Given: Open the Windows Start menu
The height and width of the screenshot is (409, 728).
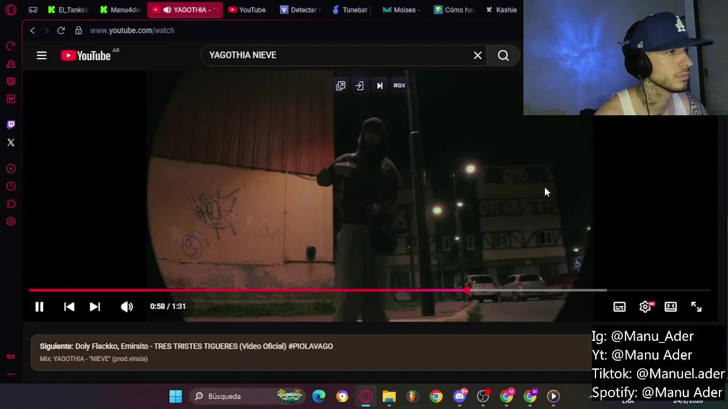Looking at the screenshot, I should click(176, 397).
